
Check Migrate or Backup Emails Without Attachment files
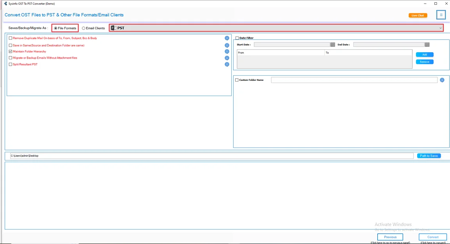10,58
